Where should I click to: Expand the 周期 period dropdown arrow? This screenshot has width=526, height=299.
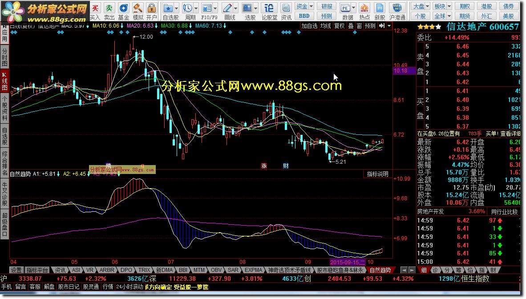pos(196,8)
